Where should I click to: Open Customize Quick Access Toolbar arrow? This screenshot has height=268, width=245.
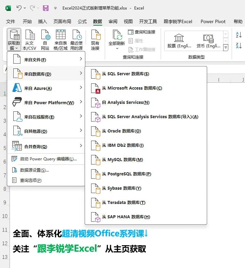tap(55, 8)
